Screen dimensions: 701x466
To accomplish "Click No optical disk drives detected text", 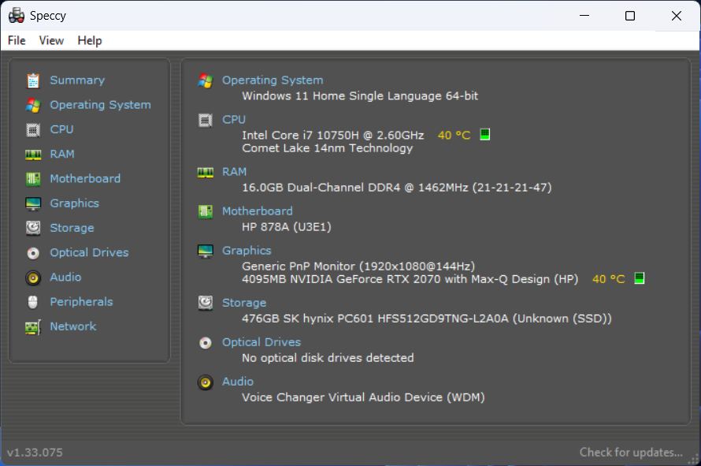I will tap(328, 358).
